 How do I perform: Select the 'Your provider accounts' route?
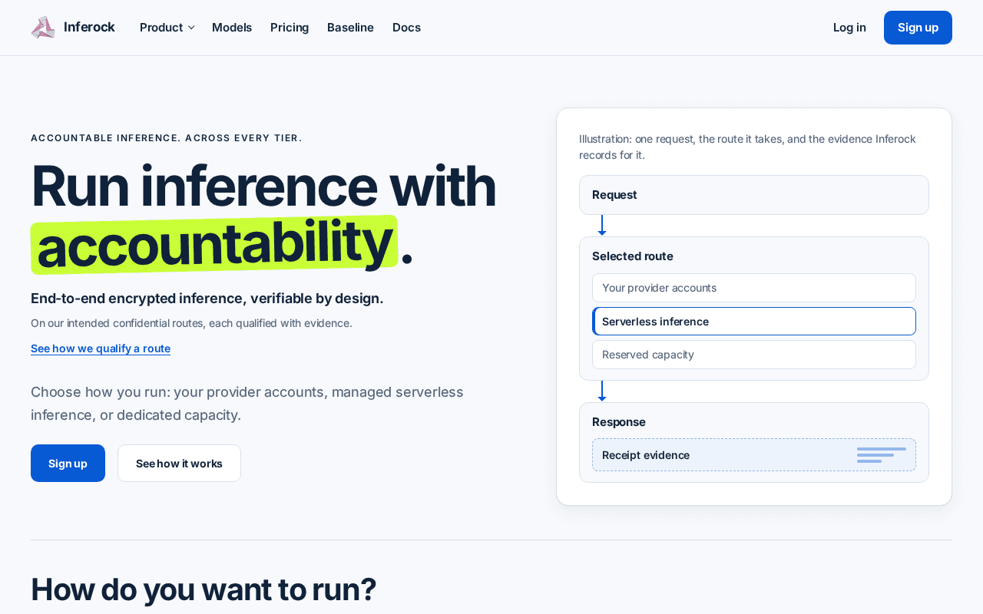[x=754, y=288]
